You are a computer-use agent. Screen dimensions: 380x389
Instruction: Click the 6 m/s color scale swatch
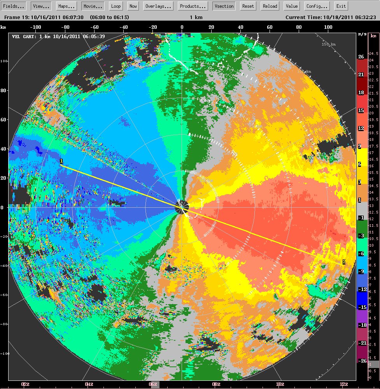tap(360, 164)
